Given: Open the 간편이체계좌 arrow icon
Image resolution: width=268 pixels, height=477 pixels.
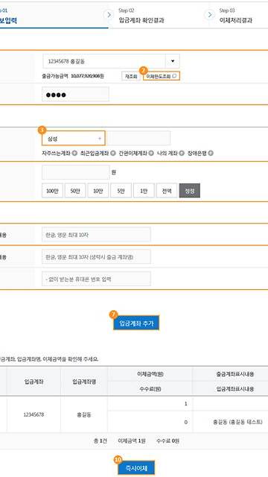Looking at the screenshot, I should click(x=152, y=154).
